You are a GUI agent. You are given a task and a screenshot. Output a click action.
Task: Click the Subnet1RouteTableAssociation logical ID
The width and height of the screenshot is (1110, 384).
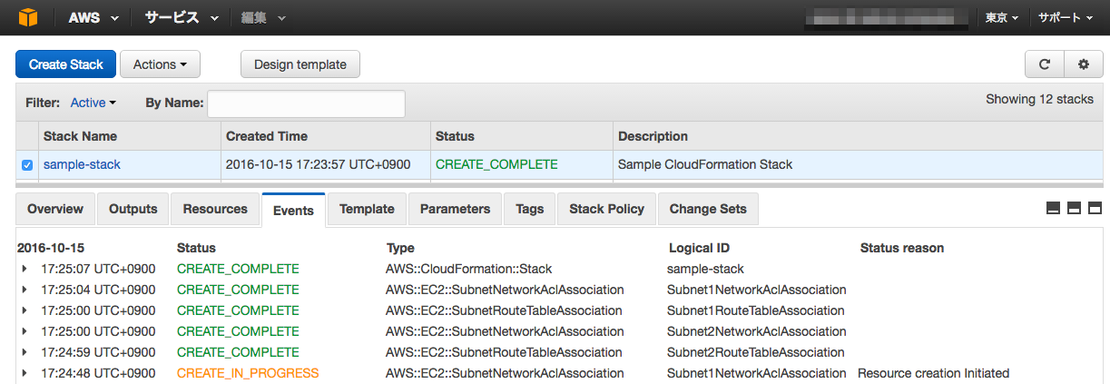coord(755,310)
